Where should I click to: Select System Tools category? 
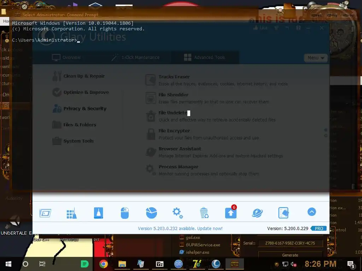coord(73,141)
